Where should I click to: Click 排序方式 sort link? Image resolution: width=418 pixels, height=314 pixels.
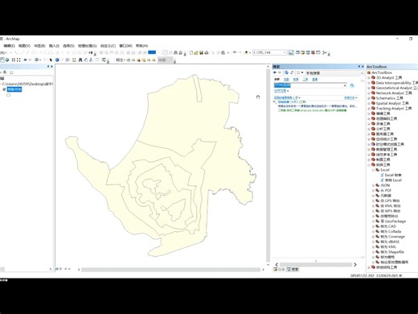coord(350,97)
